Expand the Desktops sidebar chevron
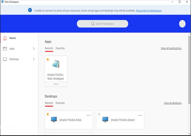Image resolution: width=191 pixels, height=136 pixels. pyautogui.click(x=34, y=59)
